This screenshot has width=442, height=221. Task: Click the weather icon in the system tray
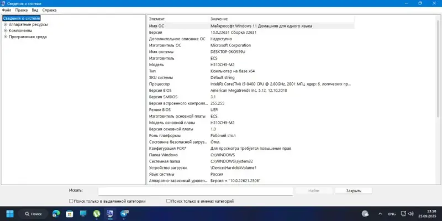click(365, 213)
